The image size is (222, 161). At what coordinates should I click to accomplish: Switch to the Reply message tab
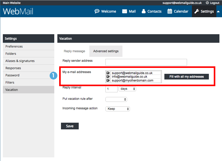coord(74,51)
